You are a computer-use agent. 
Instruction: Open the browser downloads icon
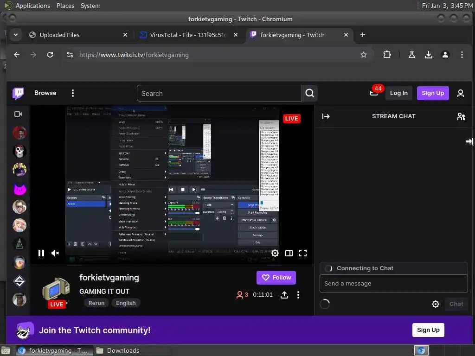click(x=428, y=55)
